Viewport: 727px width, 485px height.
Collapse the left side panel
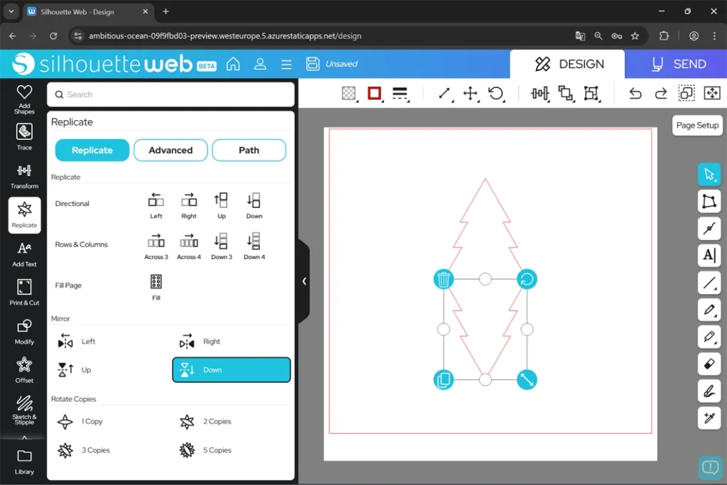[304, 281]
